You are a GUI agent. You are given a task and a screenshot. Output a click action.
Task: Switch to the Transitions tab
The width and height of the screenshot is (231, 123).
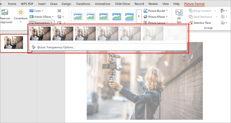coord(83,4)
